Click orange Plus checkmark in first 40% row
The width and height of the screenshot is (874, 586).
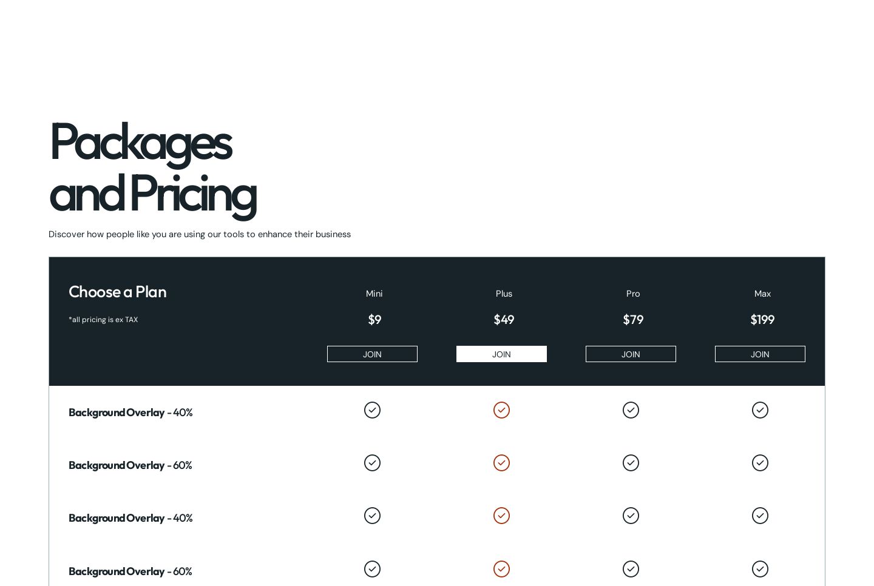(501, 410)
